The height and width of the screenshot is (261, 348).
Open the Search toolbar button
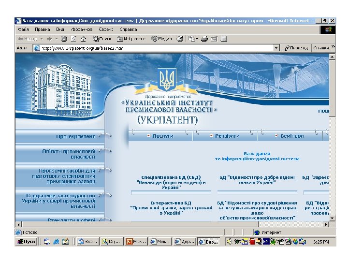coord(102,39)
